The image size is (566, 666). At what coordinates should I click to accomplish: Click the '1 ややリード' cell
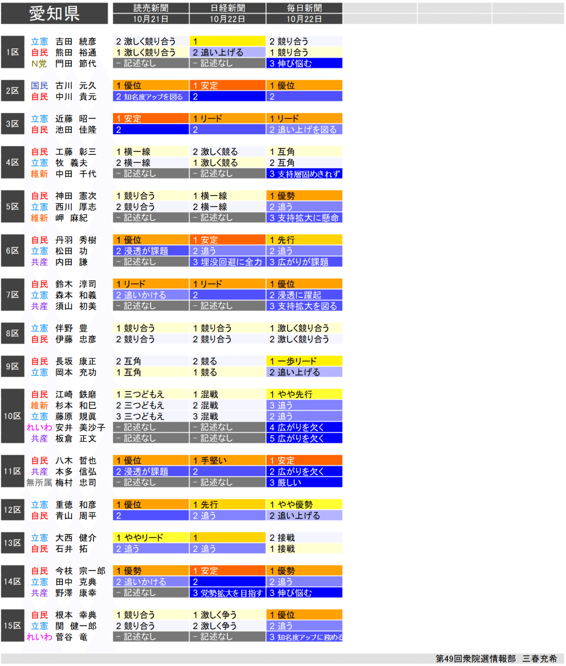tap(151, 538)
